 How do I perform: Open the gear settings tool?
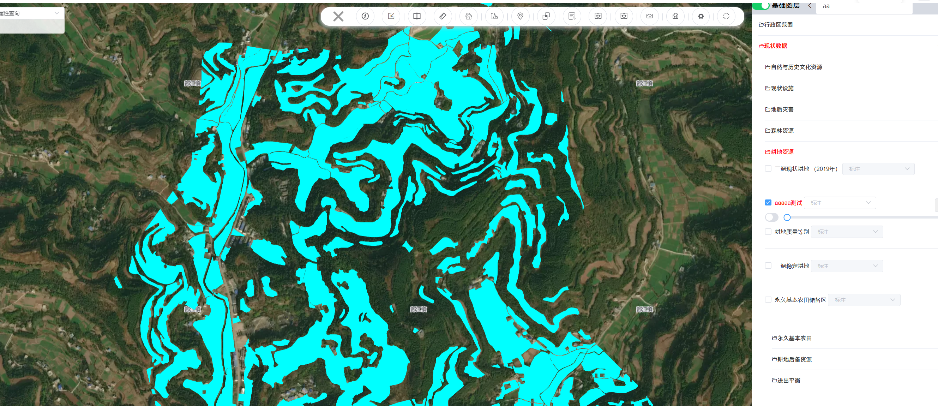(701, 16)
